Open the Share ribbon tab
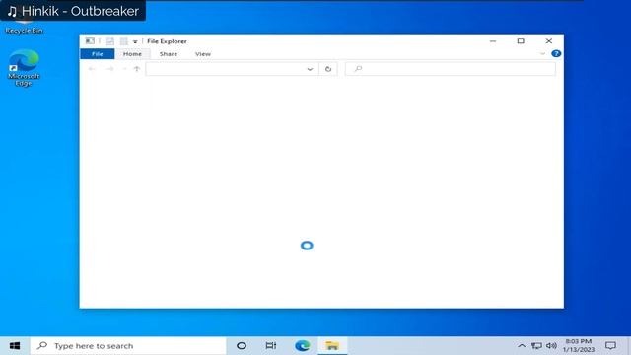 pyautogui.click(x=169, y=54)
